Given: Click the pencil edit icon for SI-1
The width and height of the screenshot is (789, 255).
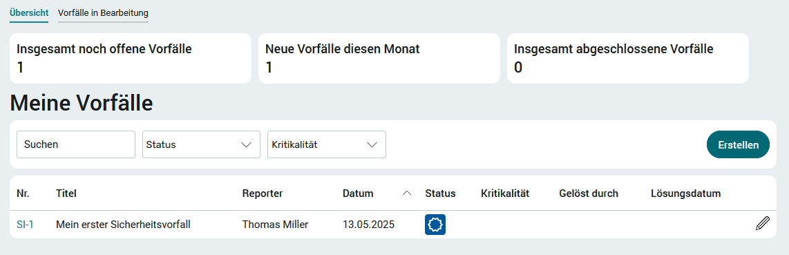Looking at the screenshot, I should pos(762,223).
